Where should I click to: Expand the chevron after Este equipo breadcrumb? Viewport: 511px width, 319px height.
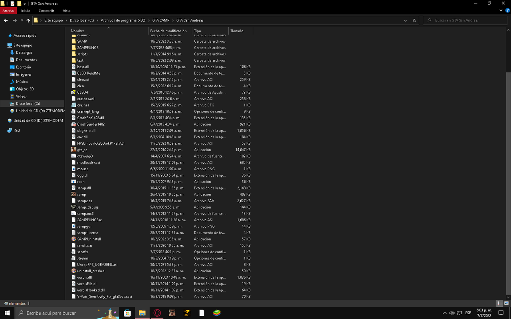[x=67, y=20]
